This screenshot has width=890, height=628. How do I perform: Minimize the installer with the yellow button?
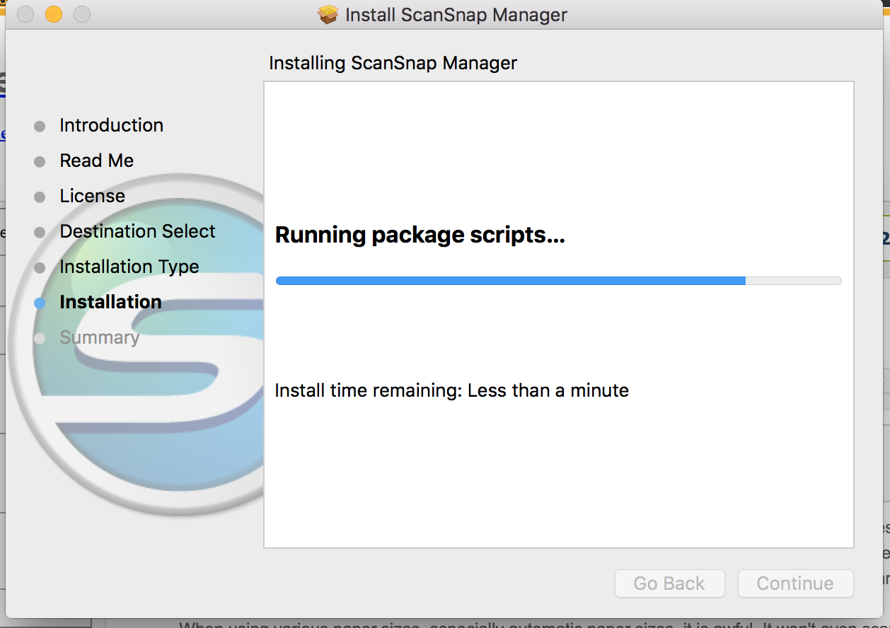pos(54,14)
